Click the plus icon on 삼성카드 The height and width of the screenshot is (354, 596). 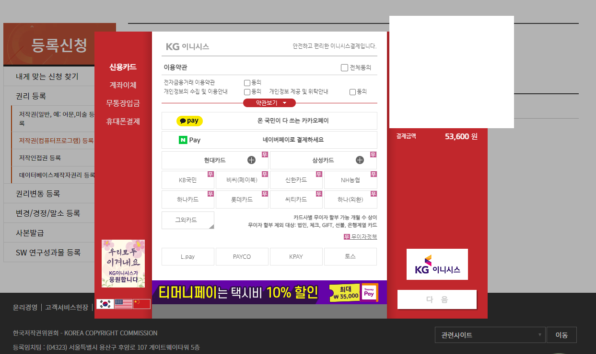coord(360,160)
